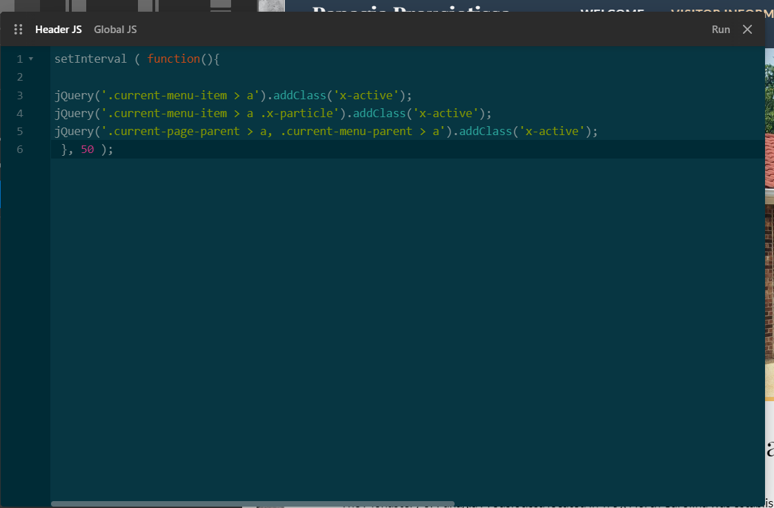This screenshot has width=774, height=508.
Task: Collapse the code fold arrow on line 1
Action: coord(31,59)
